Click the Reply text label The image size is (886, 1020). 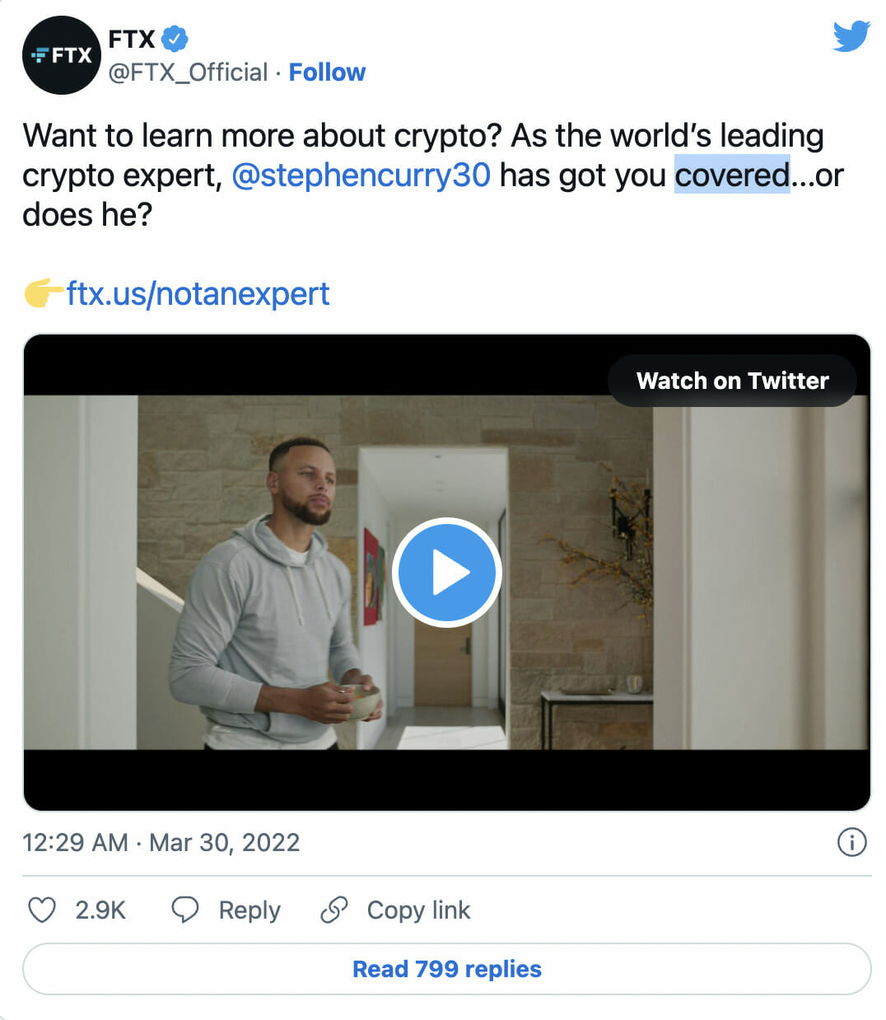click(249, 910)
